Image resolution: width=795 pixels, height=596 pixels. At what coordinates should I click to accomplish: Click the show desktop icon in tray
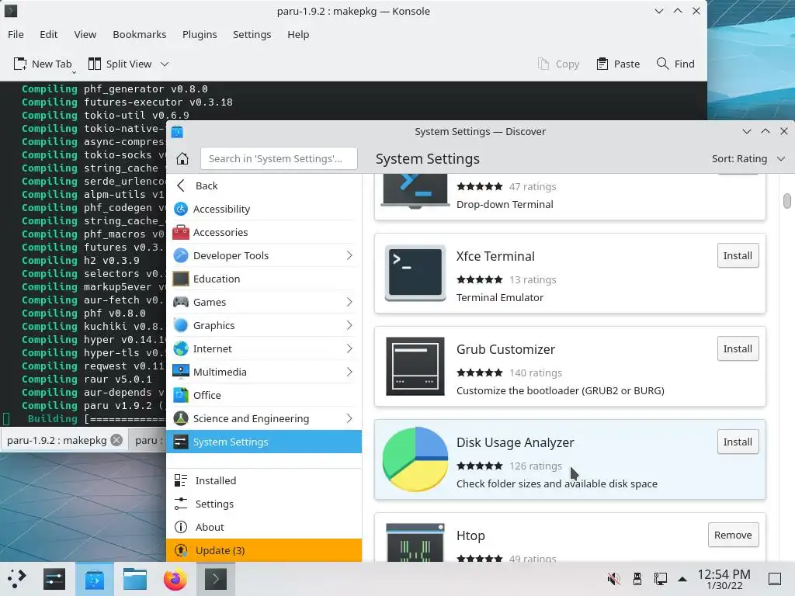coord(775,579)
